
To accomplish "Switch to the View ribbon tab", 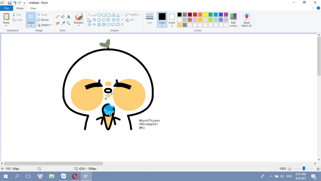I will click(x=33, y=8).
